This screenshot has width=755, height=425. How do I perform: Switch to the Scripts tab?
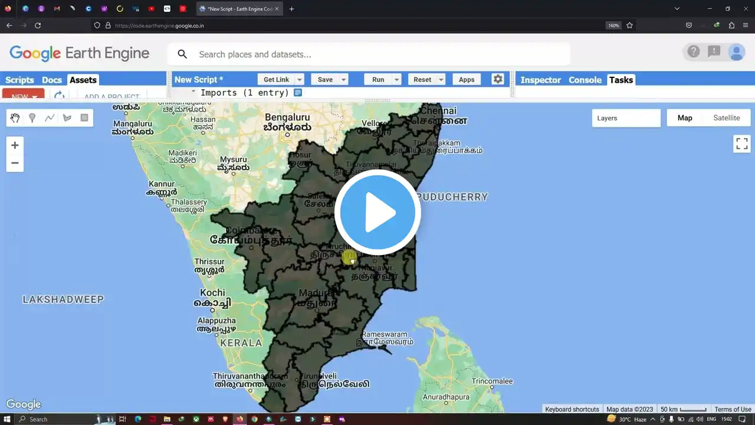tap(19, 80)
